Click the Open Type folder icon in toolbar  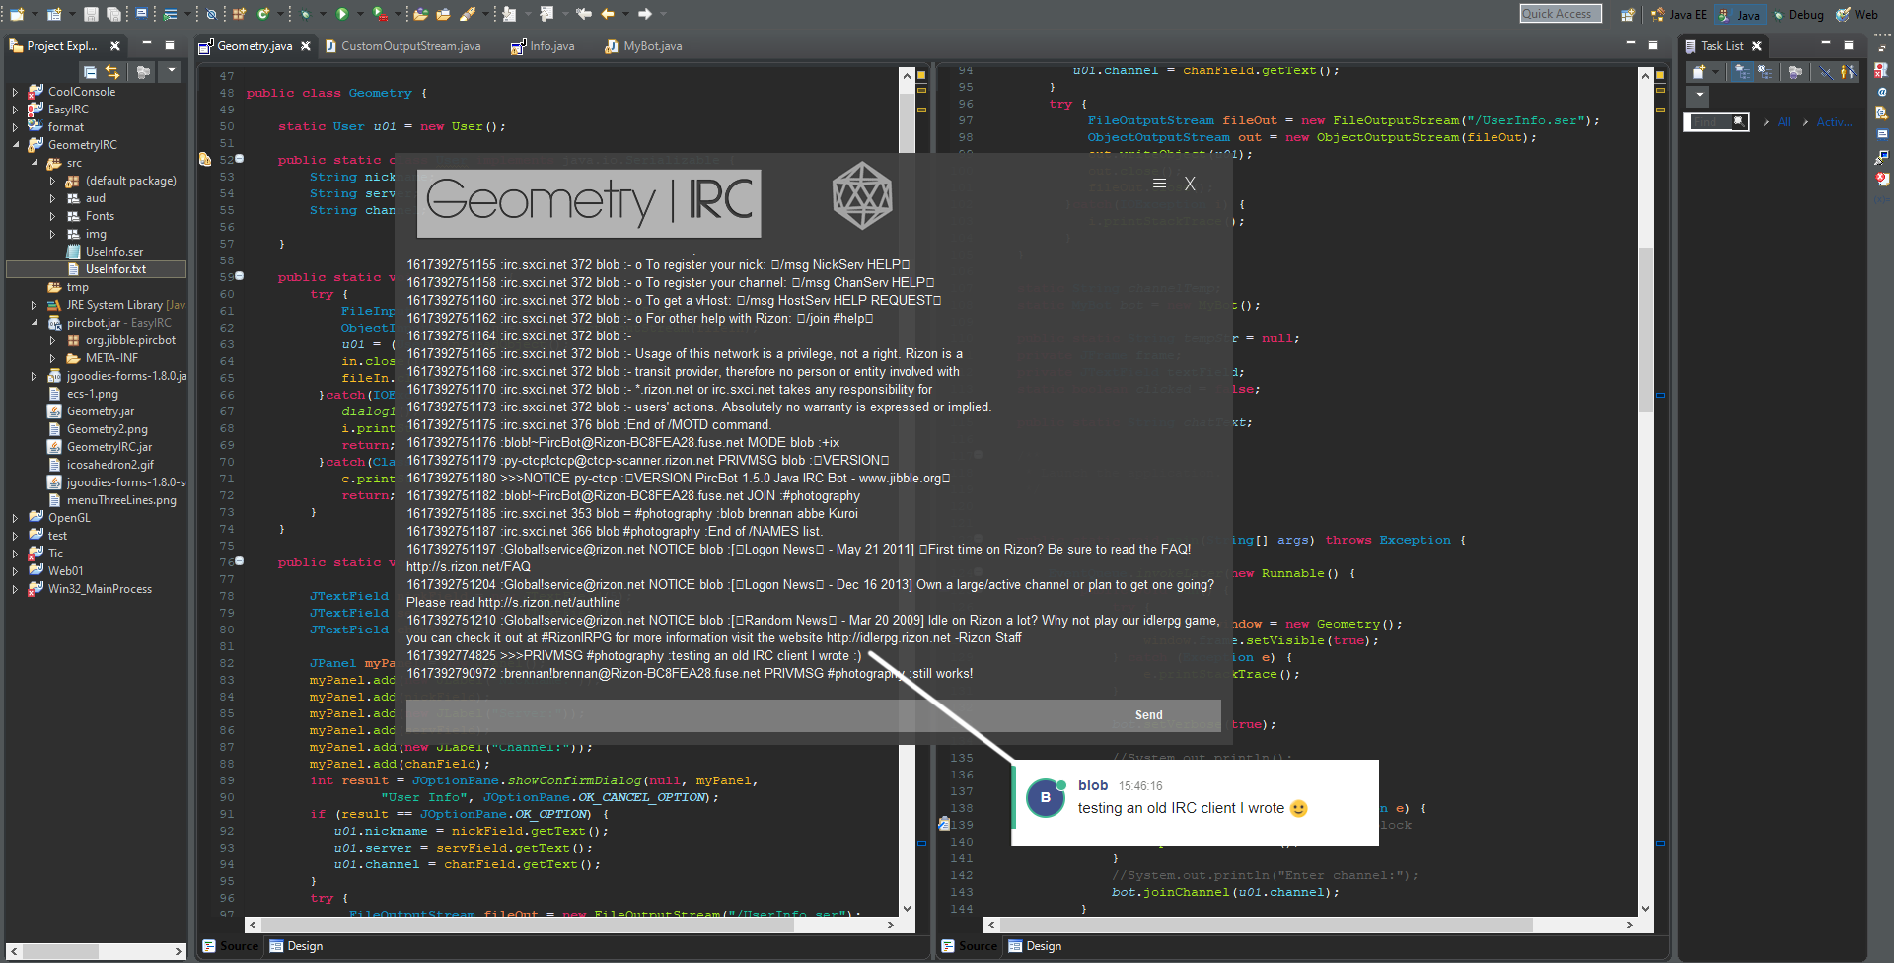pos(421,14)
